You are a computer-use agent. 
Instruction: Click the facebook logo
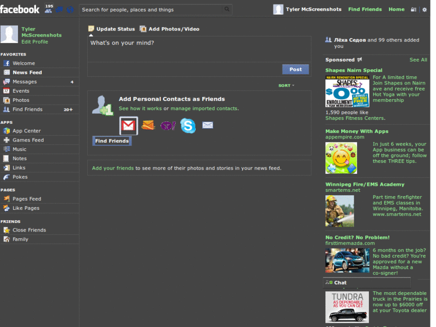[20, 9]
